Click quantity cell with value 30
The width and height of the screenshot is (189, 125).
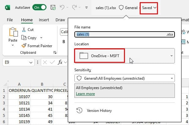click(42, 97)
